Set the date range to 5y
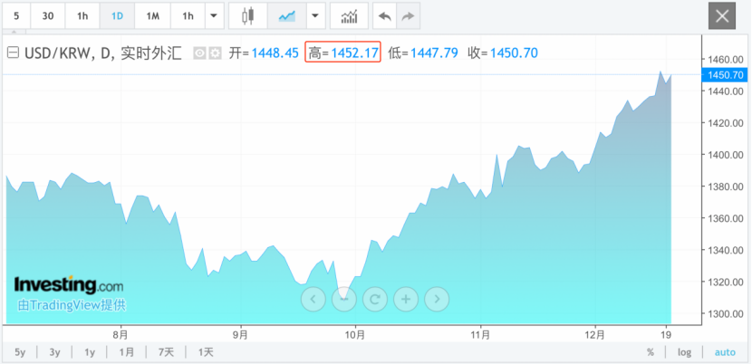 click(20, 352)
